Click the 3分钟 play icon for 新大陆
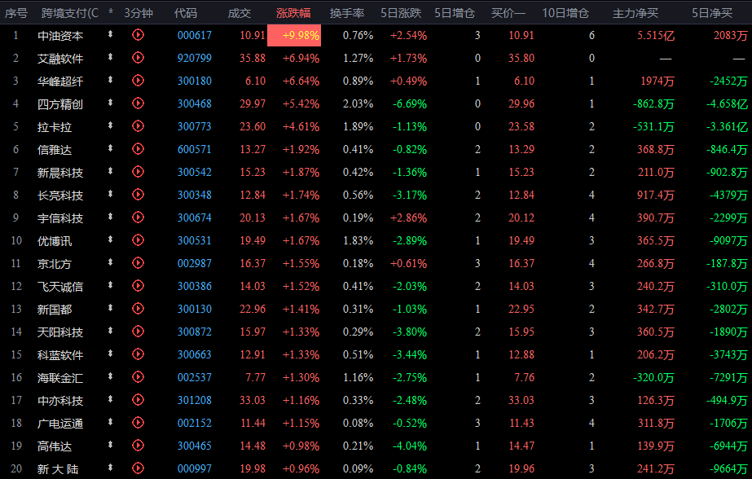The width and height of the screenshot is (752, 479). pos(138,468)
